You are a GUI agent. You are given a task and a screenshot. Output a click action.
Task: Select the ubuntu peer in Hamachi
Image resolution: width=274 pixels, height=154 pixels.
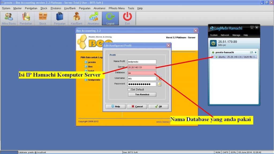point(235,57)
